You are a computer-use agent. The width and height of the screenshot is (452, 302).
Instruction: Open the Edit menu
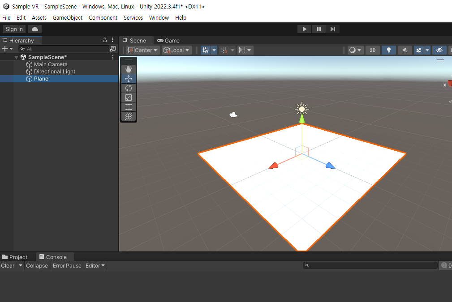coord(21,17)
